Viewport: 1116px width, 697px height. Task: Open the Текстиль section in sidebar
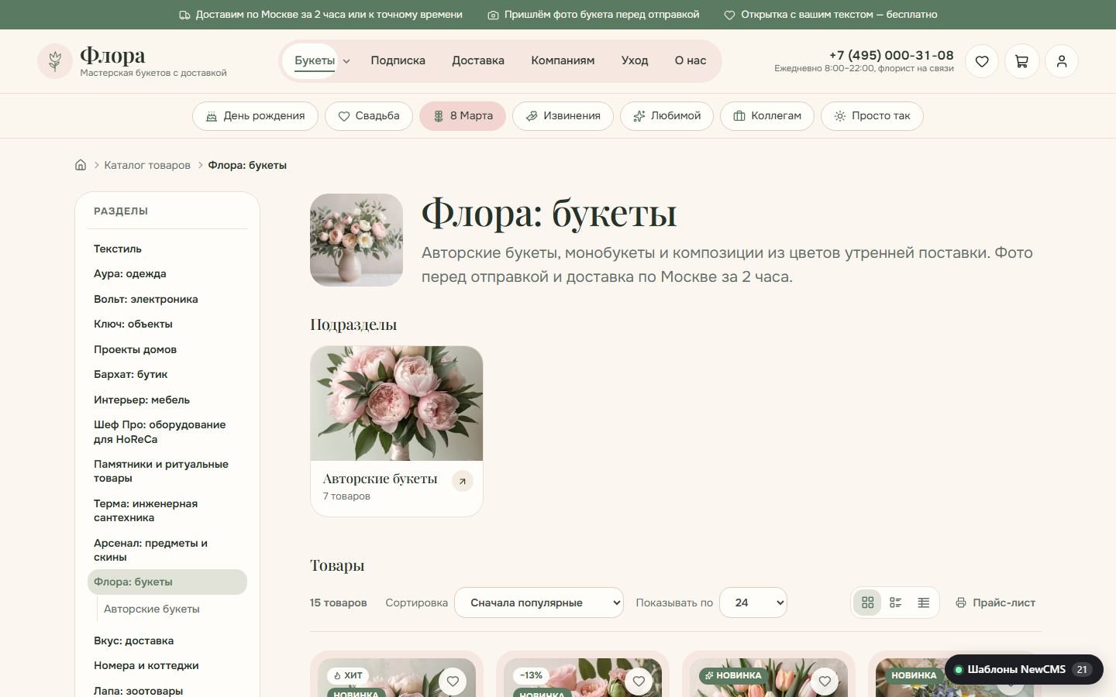[x=167, y=249]
